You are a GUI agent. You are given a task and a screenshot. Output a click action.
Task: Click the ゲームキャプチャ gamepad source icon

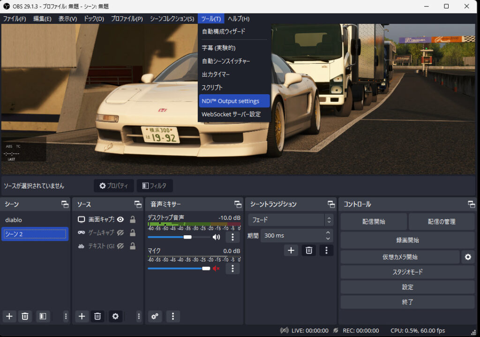click(81, 232)
